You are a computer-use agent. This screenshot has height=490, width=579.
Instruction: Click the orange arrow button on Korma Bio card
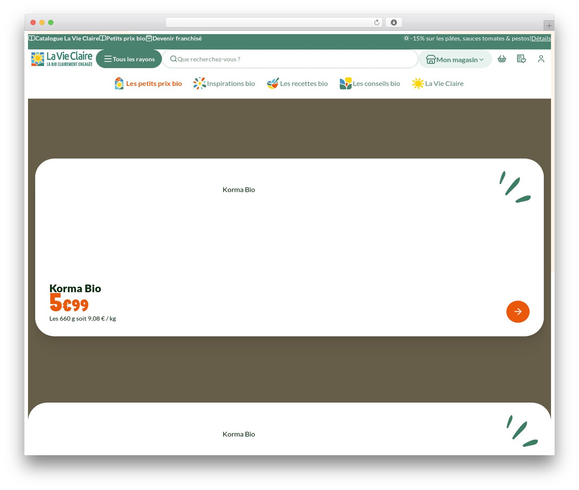(x=518, y=311)
